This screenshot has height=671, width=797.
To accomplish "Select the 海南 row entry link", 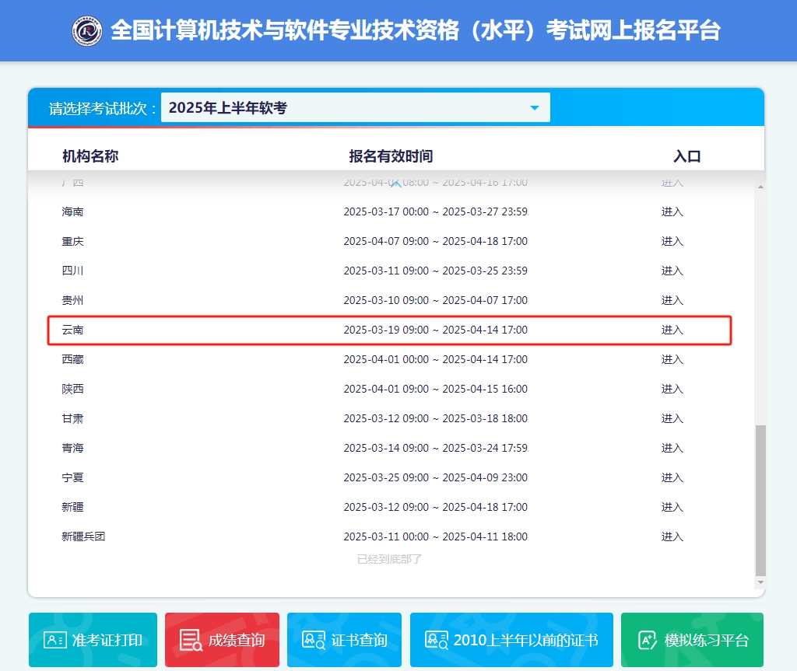I will coord(671,211).
